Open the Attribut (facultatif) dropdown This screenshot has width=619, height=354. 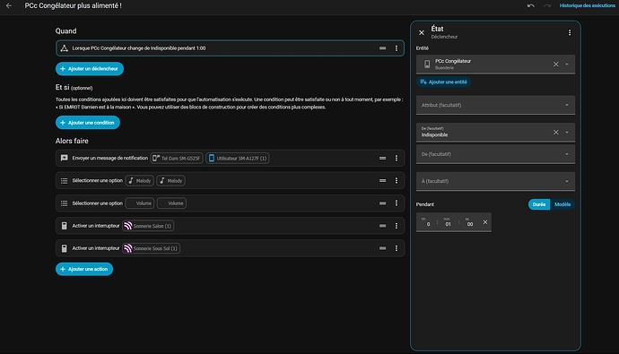click(495, 105)
